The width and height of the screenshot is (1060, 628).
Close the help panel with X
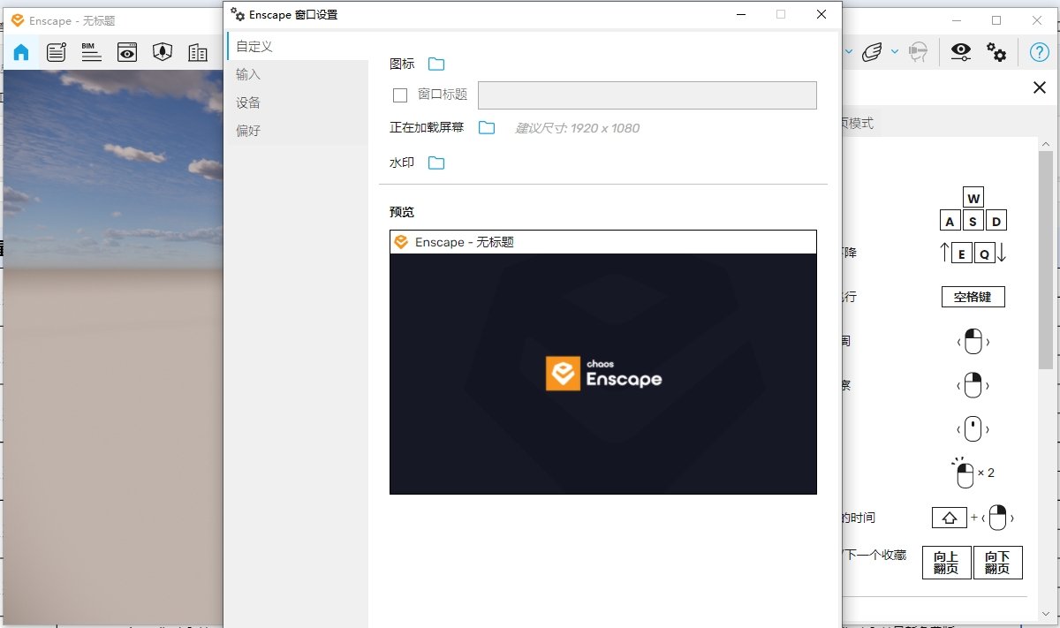[x=1040, y=87]
